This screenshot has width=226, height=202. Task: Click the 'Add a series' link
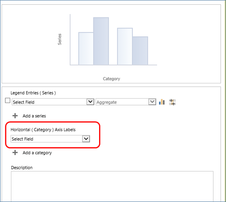click(34, 116)
